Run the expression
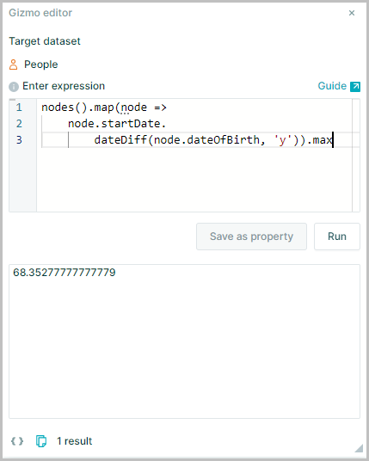Viewport: 369px width, 461px height. tap(336, 237)
